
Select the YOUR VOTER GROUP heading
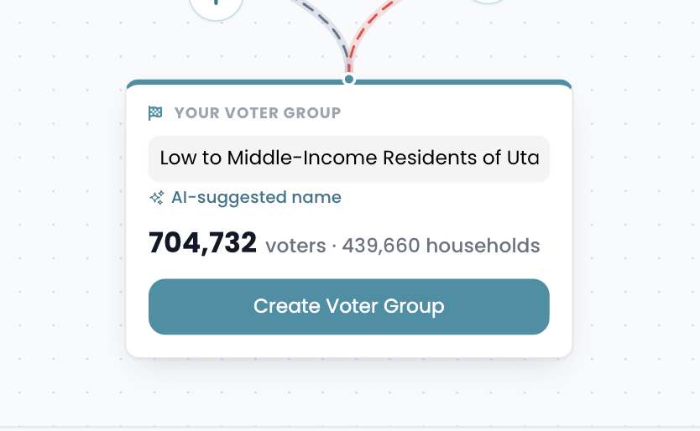pos(258,113)
